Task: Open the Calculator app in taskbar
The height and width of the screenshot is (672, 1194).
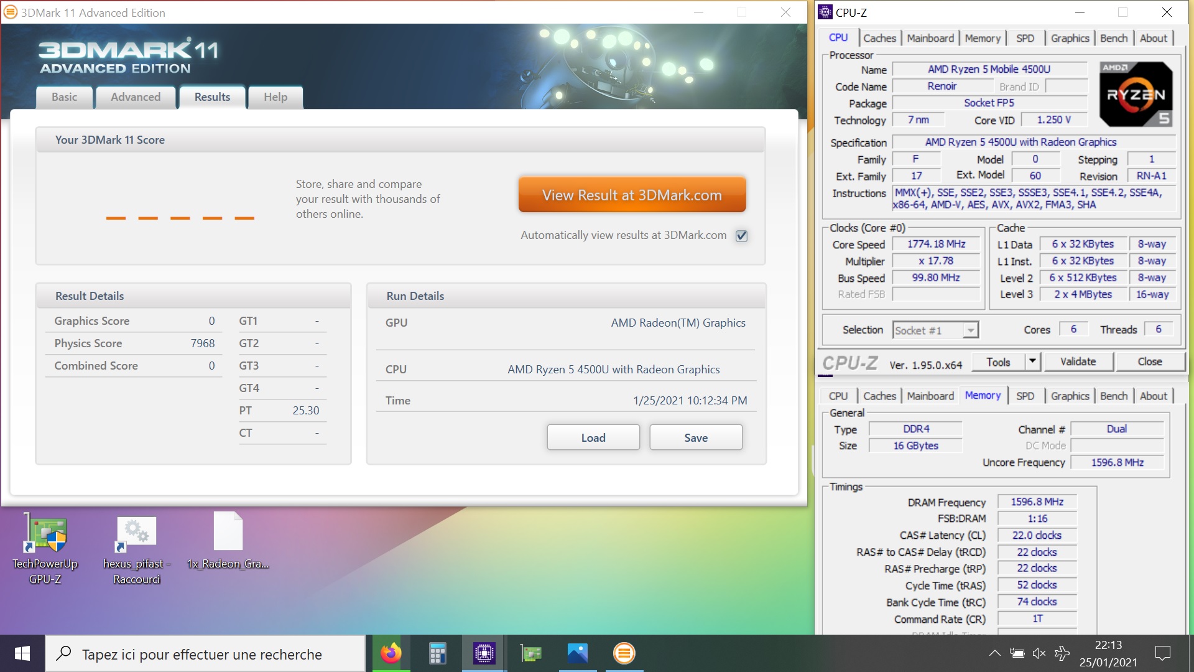Action: (438, 653)
